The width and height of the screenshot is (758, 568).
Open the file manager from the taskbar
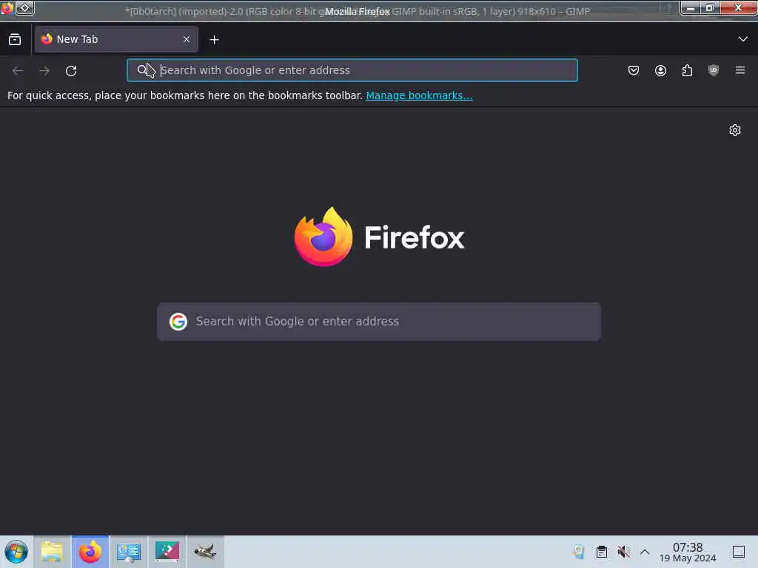click(x=52, y=552)
